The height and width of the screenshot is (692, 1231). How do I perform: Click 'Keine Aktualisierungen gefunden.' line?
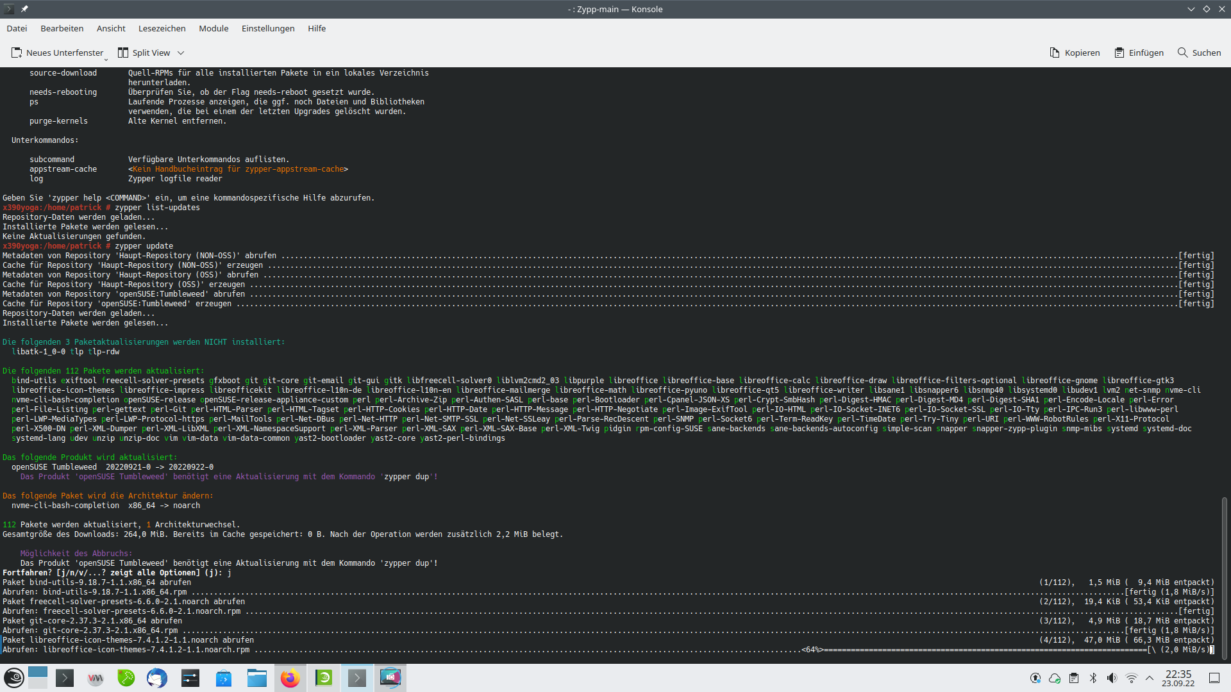pyautogui.click(x=74, y=236)
